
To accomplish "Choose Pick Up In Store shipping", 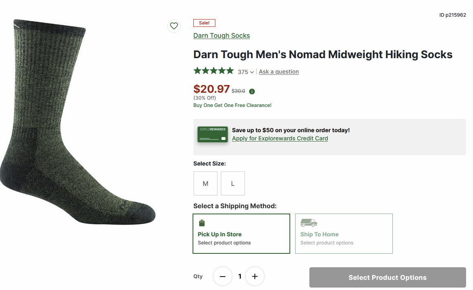I will click(x=241, y=234).
